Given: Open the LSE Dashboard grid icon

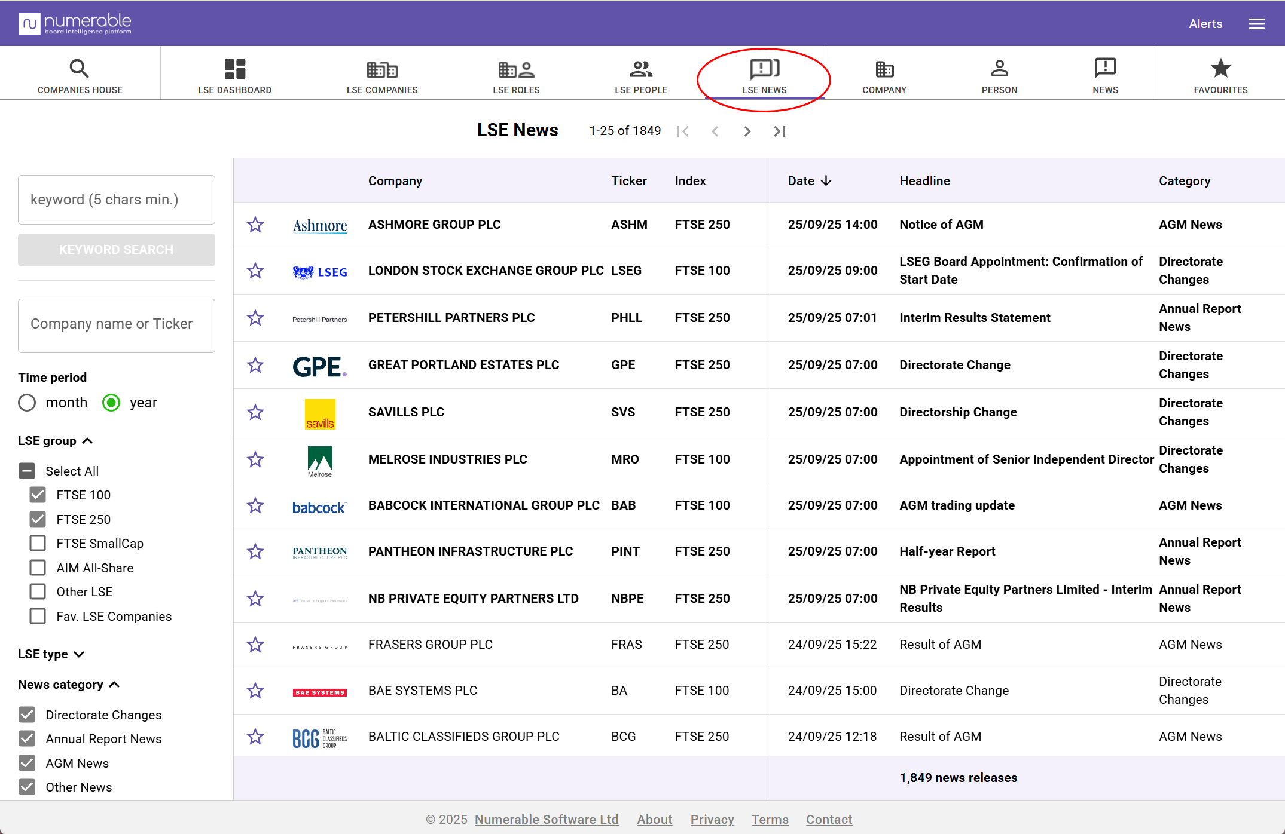Looking at the screenshot, I should pyautogui.click(x=234, y=69).
